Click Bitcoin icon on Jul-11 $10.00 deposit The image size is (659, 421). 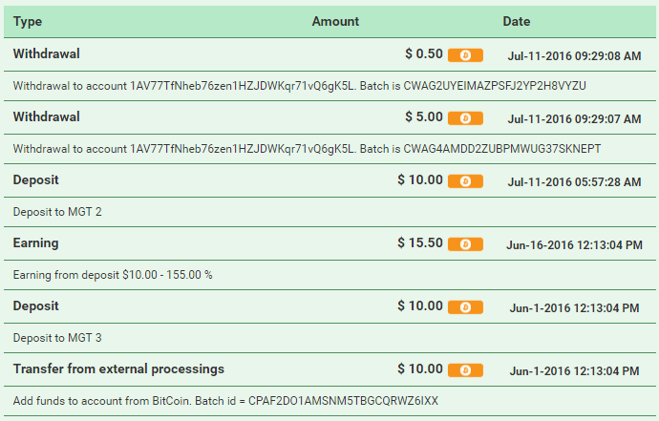[465, 181]
